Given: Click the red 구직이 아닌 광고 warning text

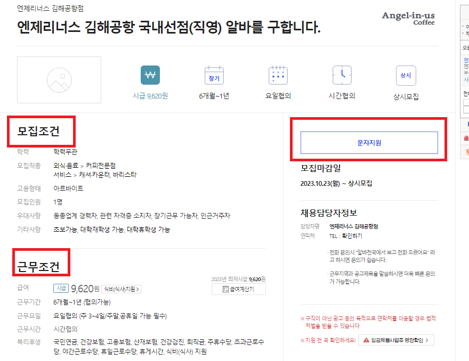Looking at the screenshot, I should (x=368, y=322).
